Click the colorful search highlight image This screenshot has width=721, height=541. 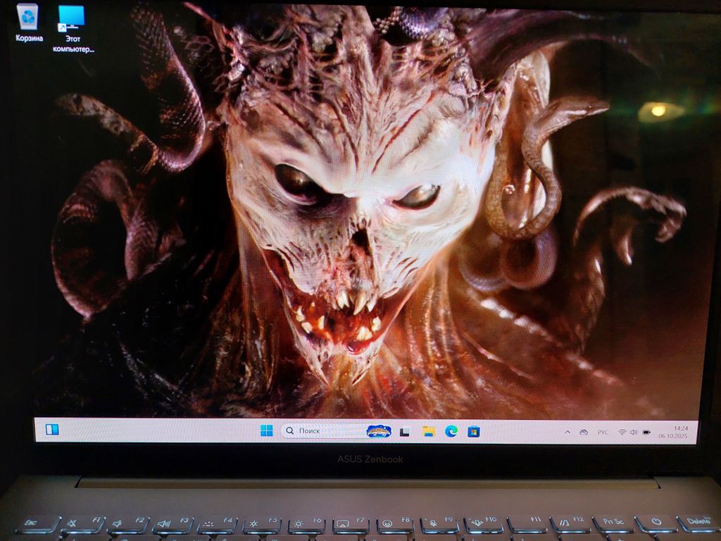pos(378,430)
